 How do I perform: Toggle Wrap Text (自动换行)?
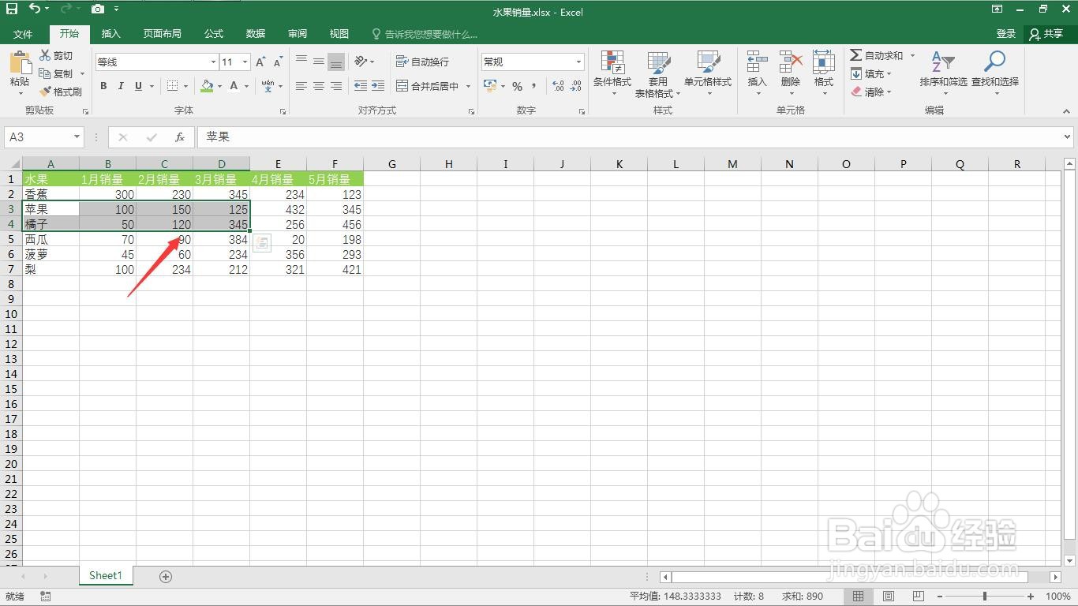tap(422, 62)
